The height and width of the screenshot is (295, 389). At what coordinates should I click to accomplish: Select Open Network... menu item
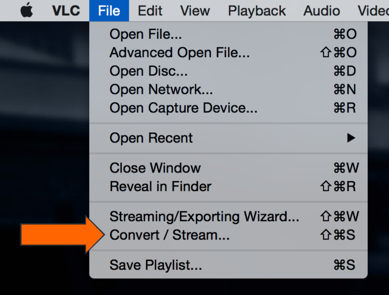tap(161, 89)
